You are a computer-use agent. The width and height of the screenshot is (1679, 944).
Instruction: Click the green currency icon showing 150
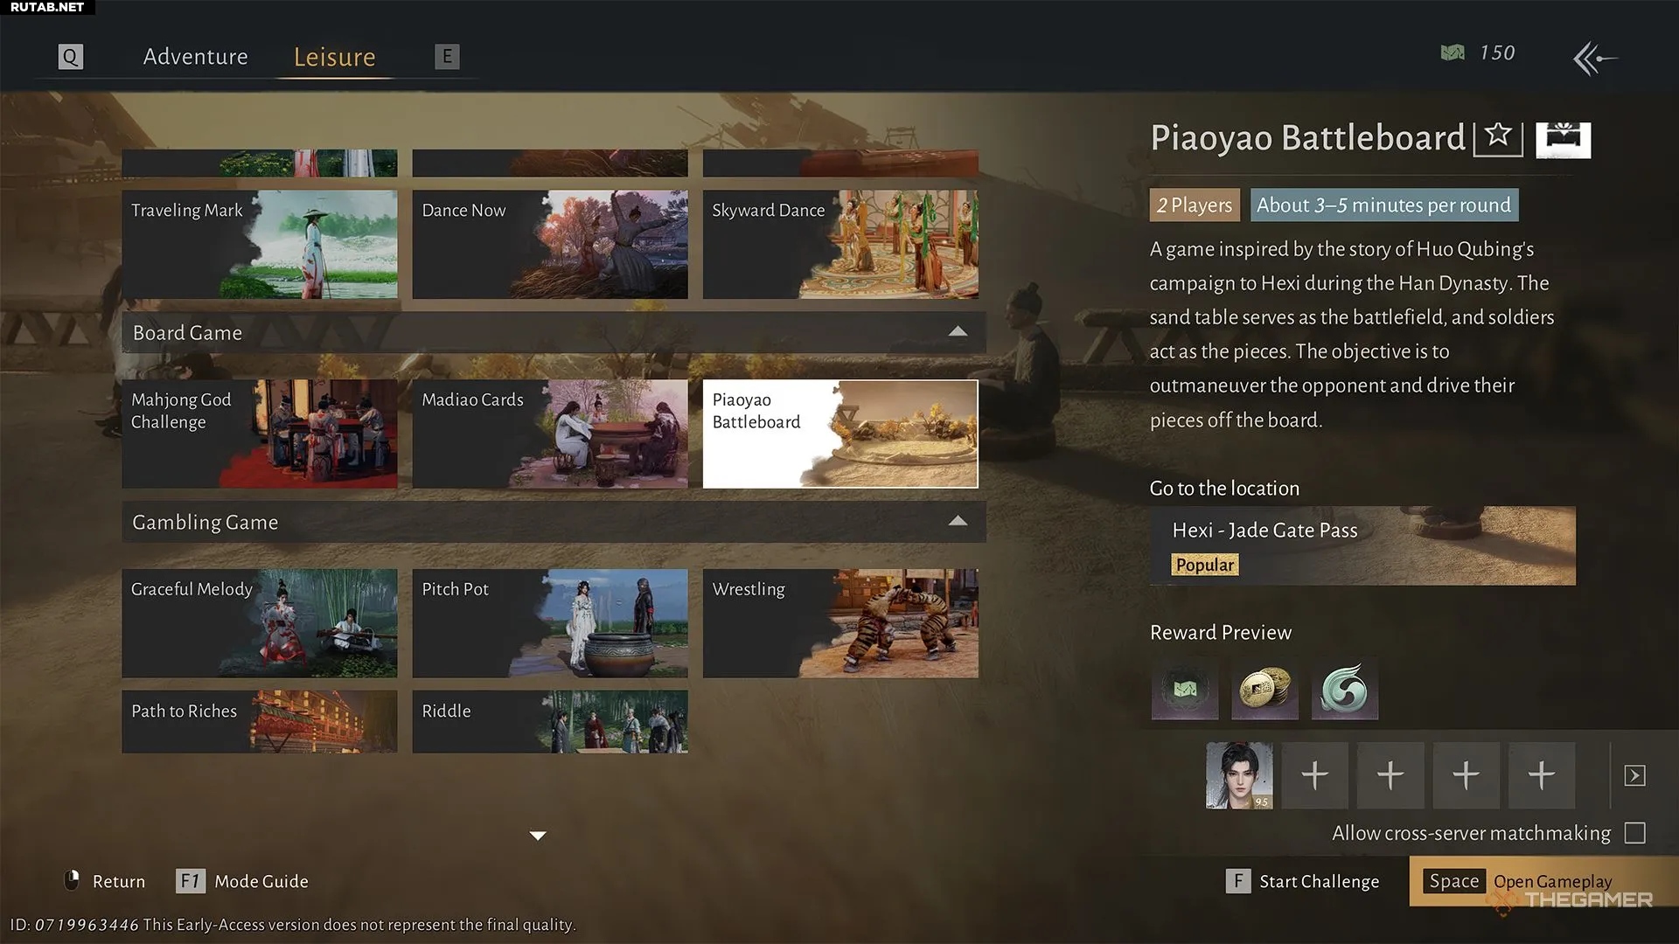click(x=1453, y=53)
